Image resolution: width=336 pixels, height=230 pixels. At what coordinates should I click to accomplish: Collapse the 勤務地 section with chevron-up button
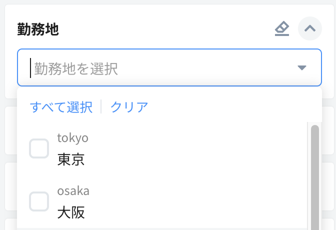(x=309, y=28)
